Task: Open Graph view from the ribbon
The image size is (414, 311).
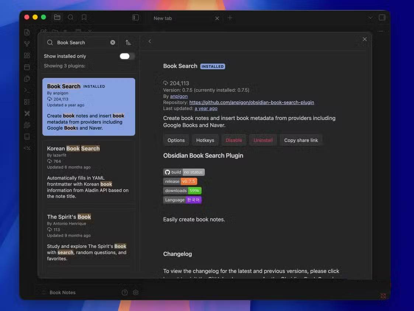Action: 27,44
